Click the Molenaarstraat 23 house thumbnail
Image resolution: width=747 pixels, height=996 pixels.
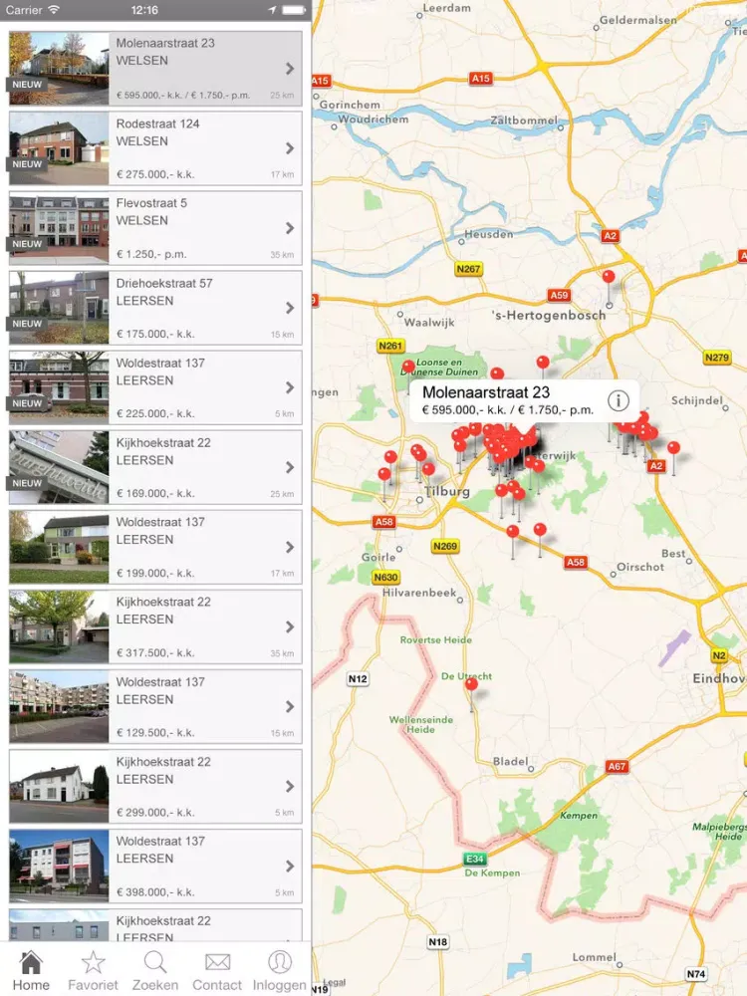coord(59,68)
